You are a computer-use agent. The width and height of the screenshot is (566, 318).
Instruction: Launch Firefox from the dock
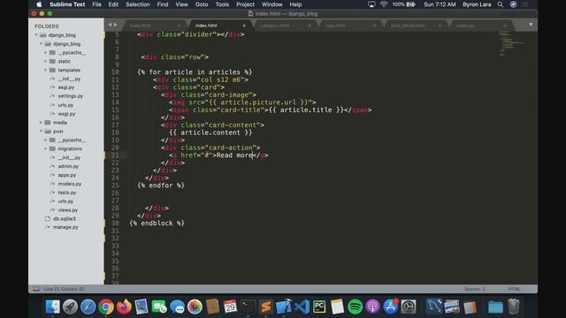pyautogui.click(x=124, y=307)
